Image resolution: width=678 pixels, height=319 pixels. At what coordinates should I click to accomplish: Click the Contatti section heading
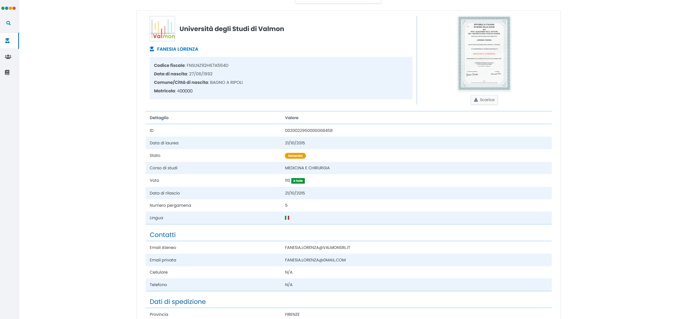(162, 235)
